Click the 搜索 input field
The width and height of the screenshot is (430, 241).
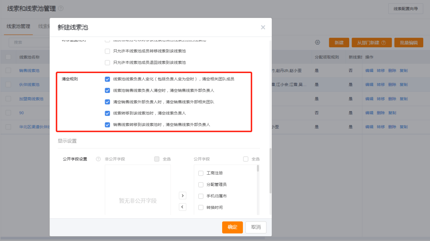point(29,42)
